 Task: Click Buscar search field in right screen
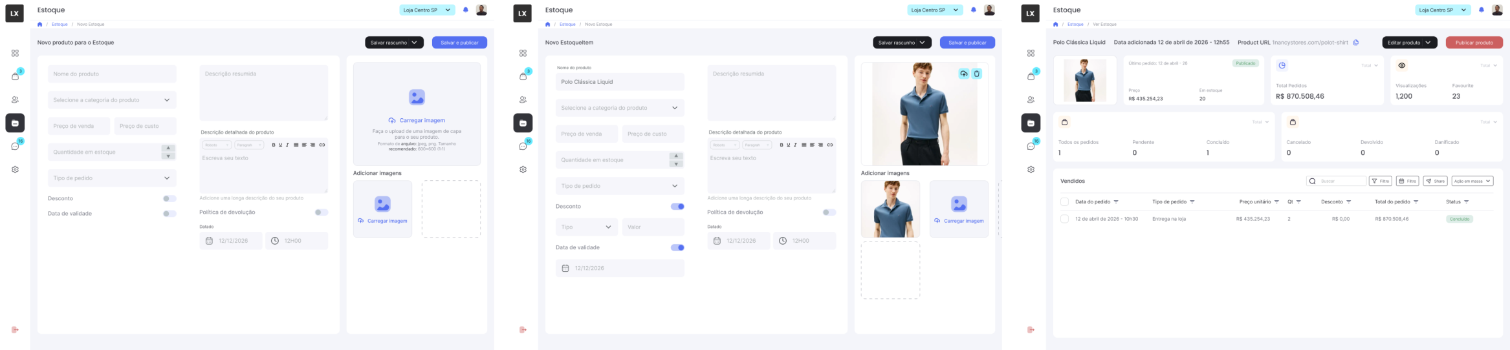pos(1336,181)
